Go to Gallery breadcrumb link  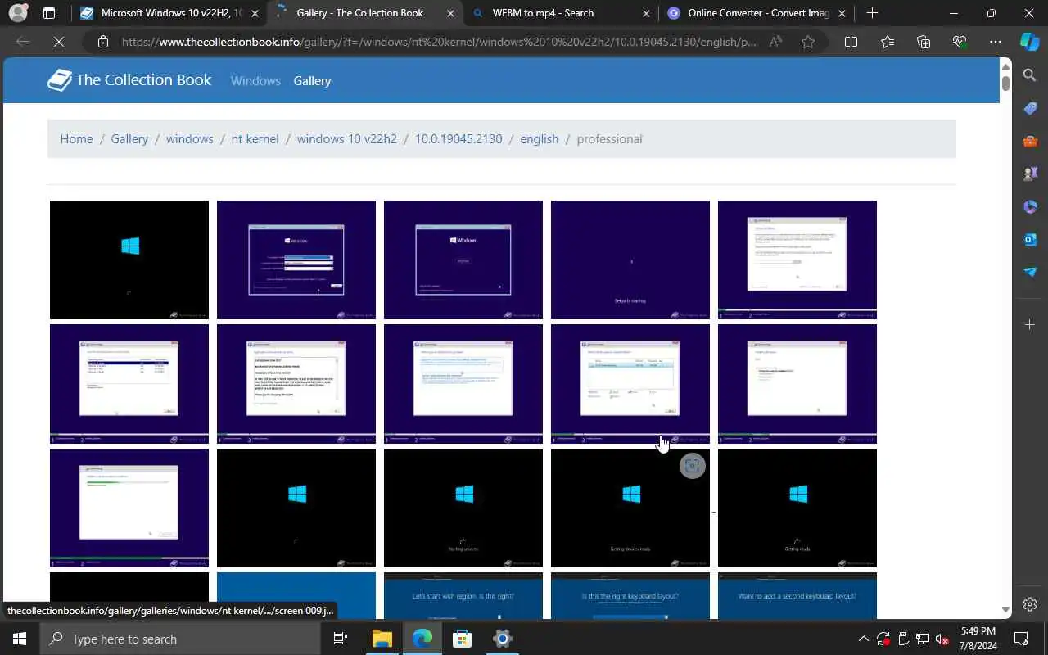(129, 139)
